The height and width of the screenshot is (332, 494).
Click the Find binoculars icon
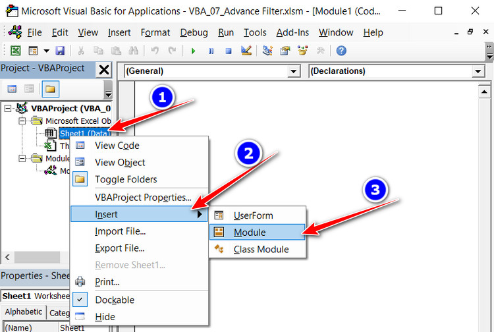pyautogui.click(x=133, y=51)
